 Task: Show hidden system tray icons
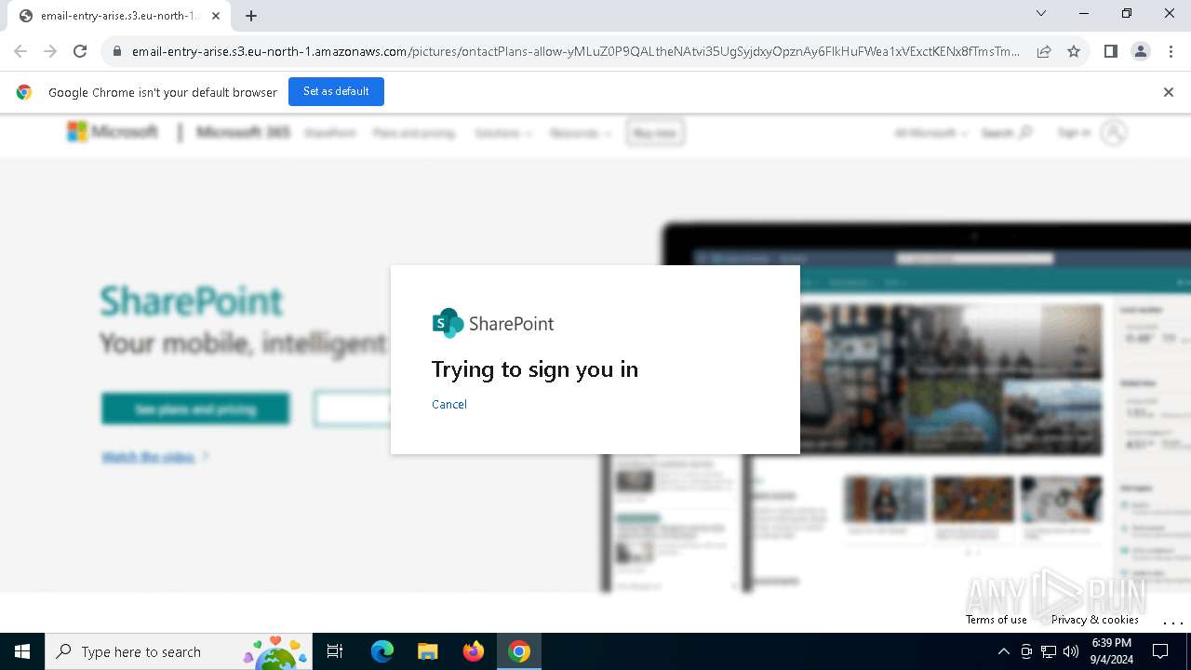pyautogui.click(x=1003, y=651)
